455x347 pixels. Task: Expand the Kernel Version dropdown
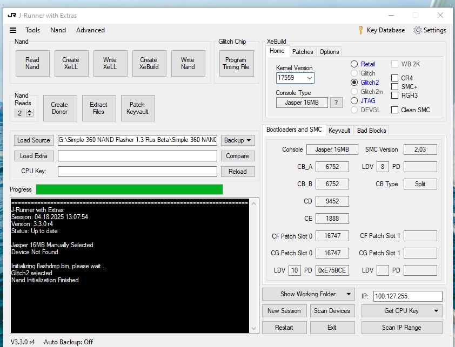pyautogui.click(x=310, y=78)
